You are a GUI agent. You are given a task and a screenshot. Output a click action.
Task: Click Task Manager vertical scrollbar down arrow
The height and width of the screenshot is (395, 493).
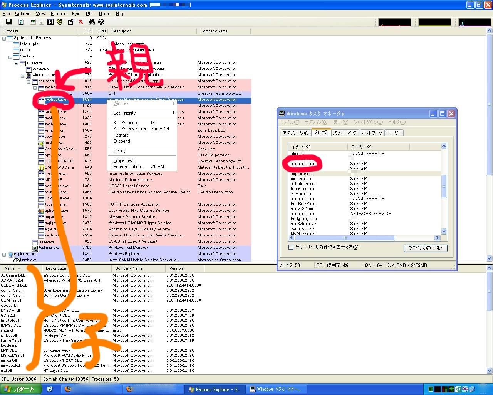pos(444,231)
